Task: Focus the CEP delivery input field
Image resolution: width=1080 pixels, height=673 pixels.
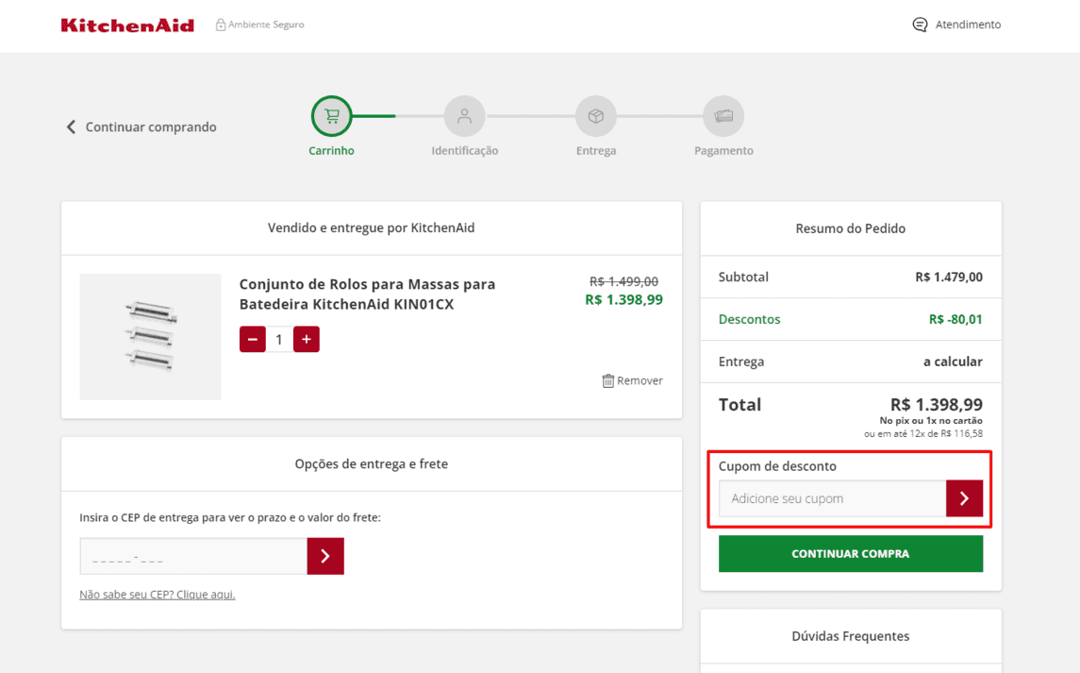Action: (193, 556)
